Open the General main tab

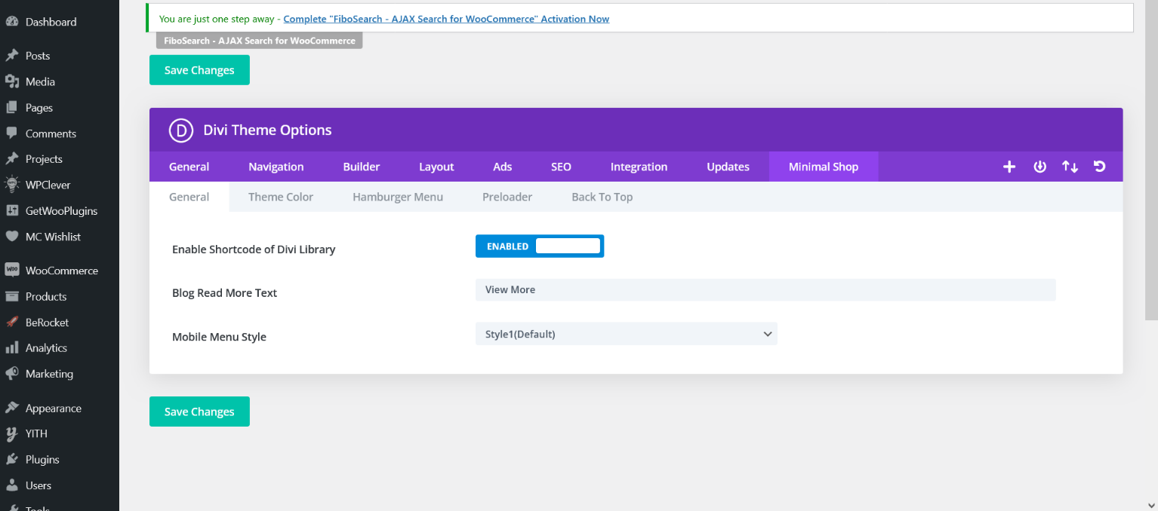[x=189, y=167]
